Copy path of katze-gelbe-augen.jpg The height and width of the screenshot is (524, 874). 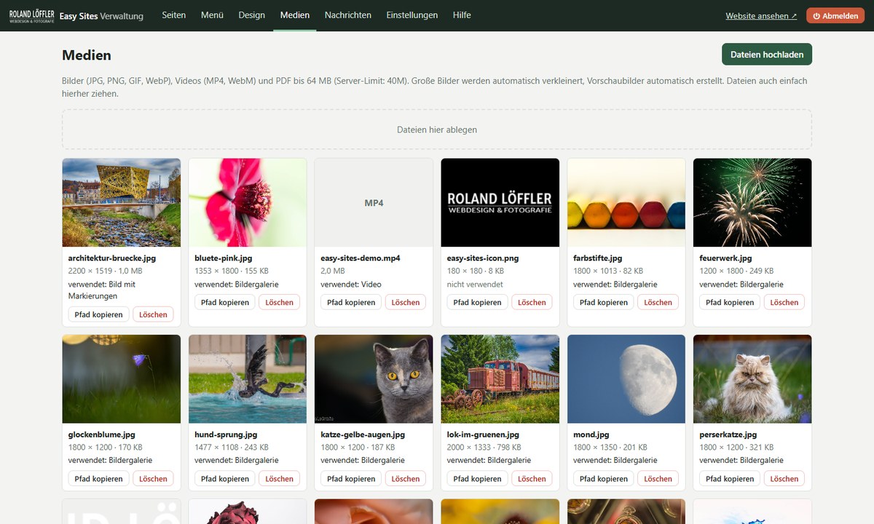click(351, 478)
